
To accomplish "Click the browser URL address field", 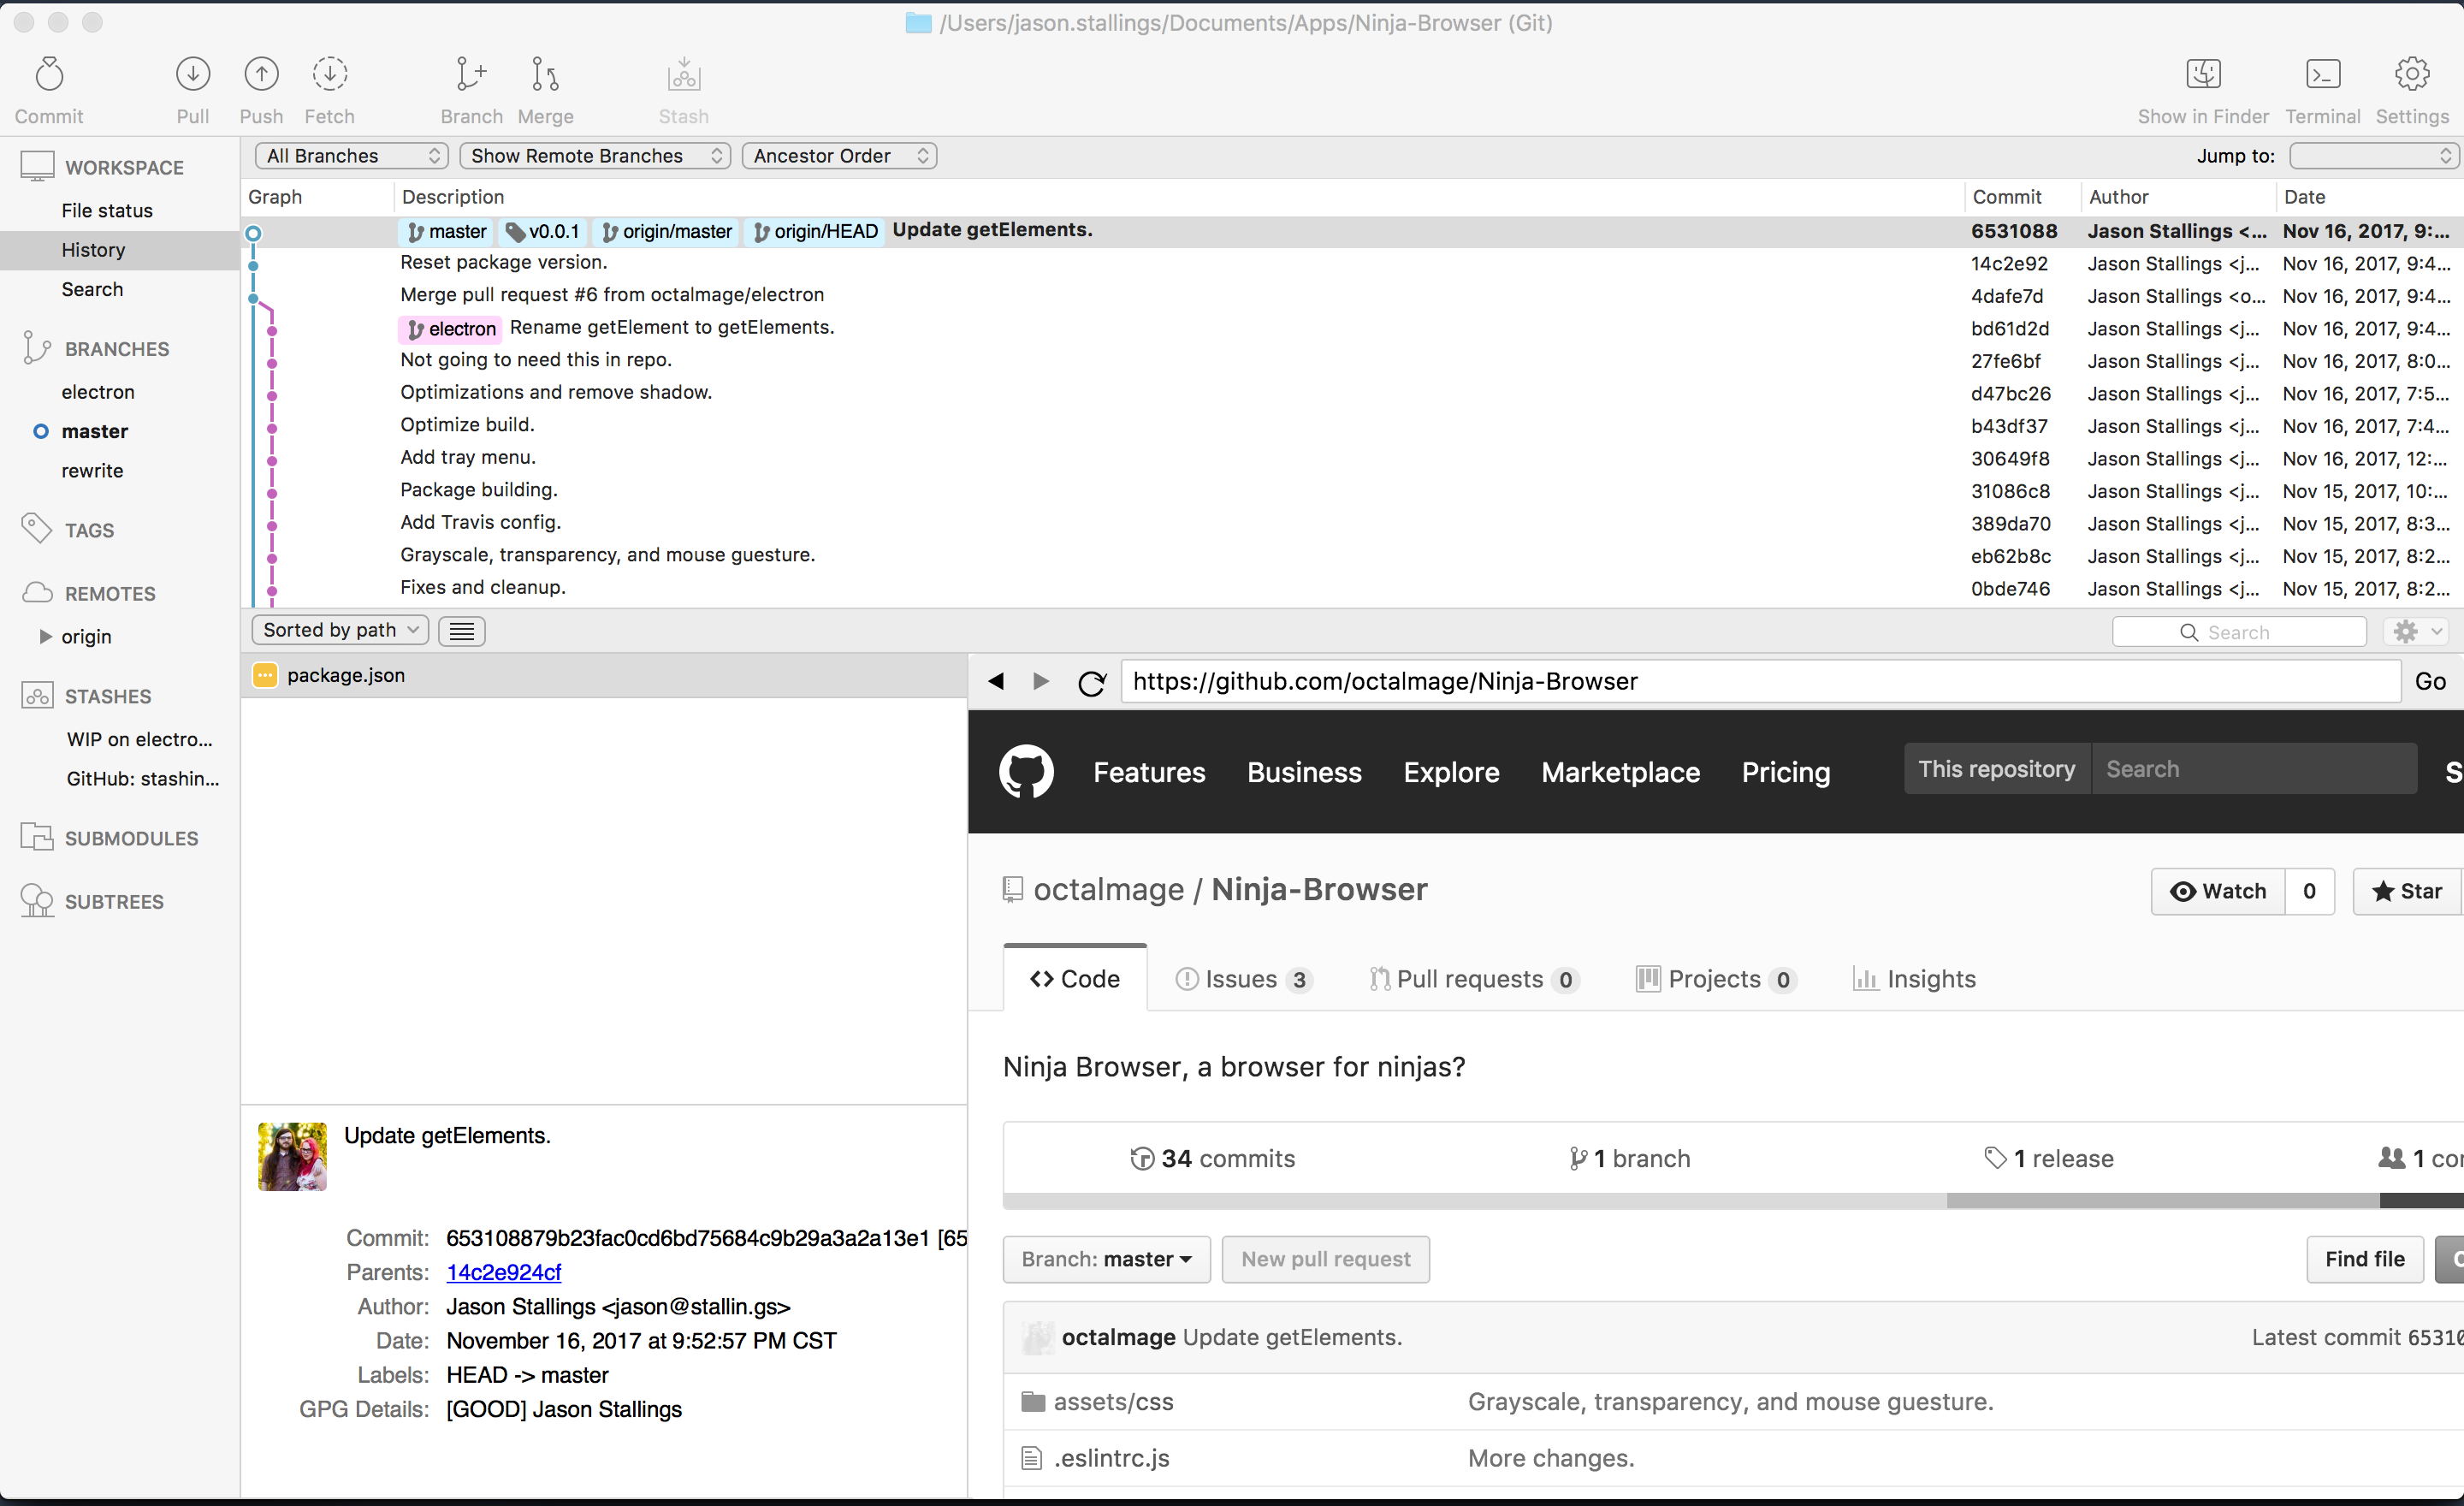I will coord(1760,682).
